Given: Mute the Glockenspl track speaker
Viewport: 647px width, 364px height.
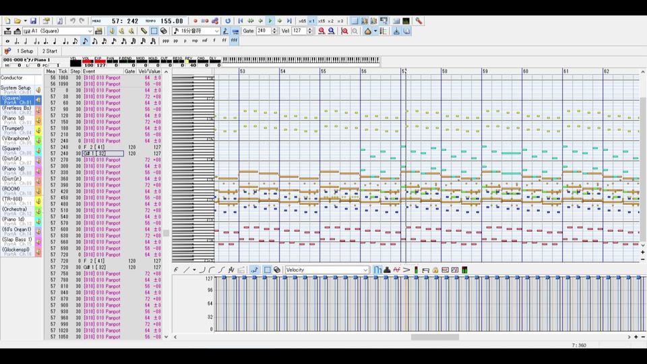Looking at the screenshot, I should click(38, 251).
